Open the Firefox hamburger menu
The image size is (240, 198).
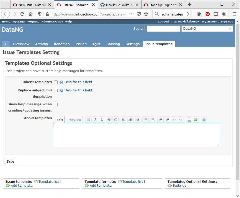click(235, 14)
